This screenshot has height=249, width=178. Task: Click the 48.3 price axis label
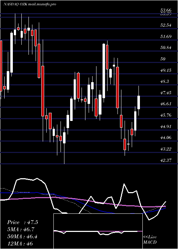point(164,81)
